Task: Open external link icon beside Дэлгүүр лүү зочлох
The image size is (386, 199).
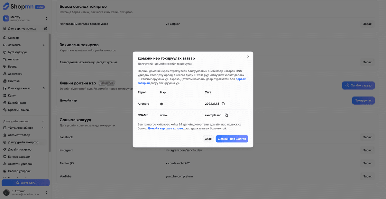Action: (45, 29)
